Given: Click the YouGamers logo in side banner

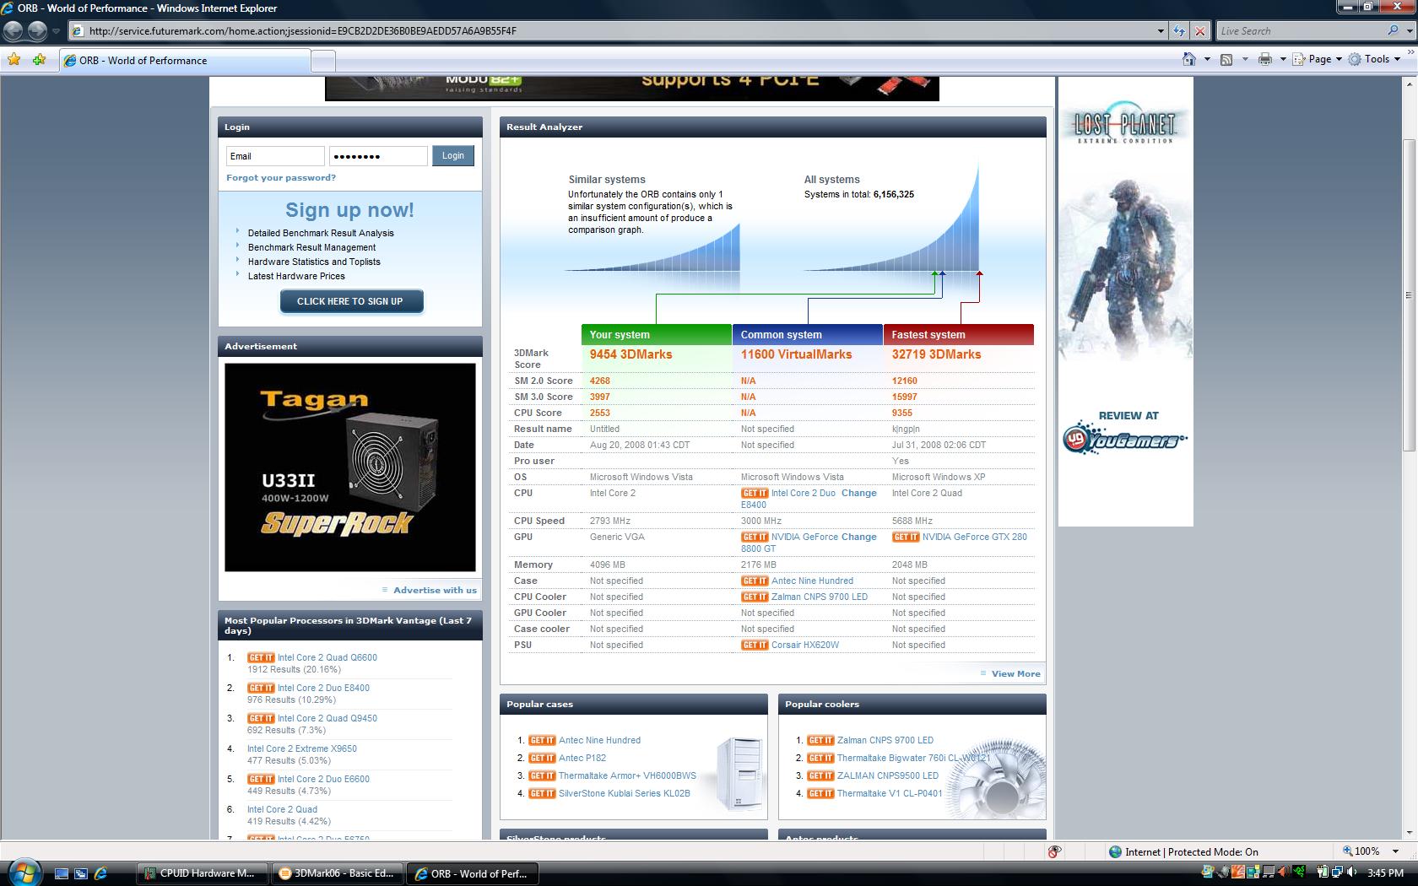Looking at the screenshot, I should pos(1125,439).
